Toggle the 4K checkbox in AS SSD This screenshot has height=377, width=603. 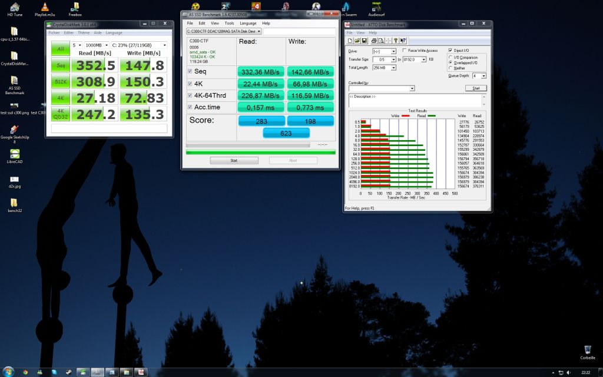[x=190, y=84]
